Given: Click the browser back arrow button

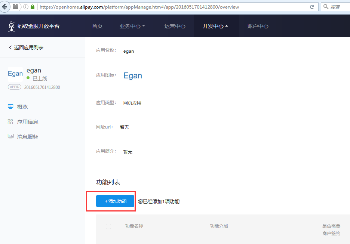Looking at the screenshot, I should pos(4,7).
